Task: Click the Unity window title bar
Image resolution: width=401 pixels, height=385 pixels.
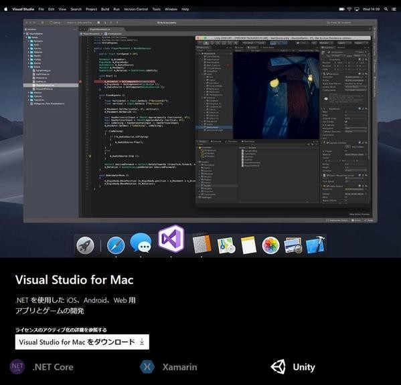Action: click(x=283, y=38)
